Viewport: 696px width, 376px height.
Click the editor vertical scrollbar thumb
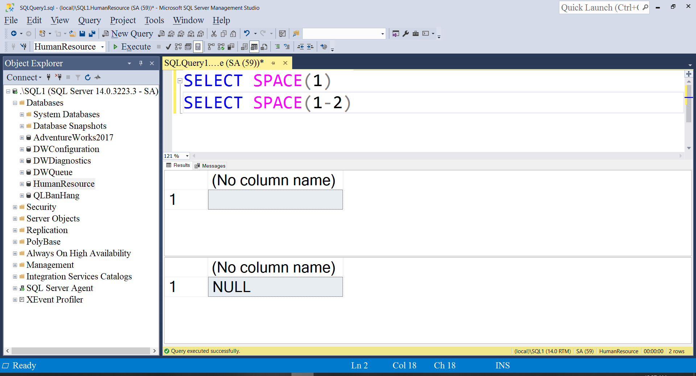pyautogui.click(x=689, y=104)
